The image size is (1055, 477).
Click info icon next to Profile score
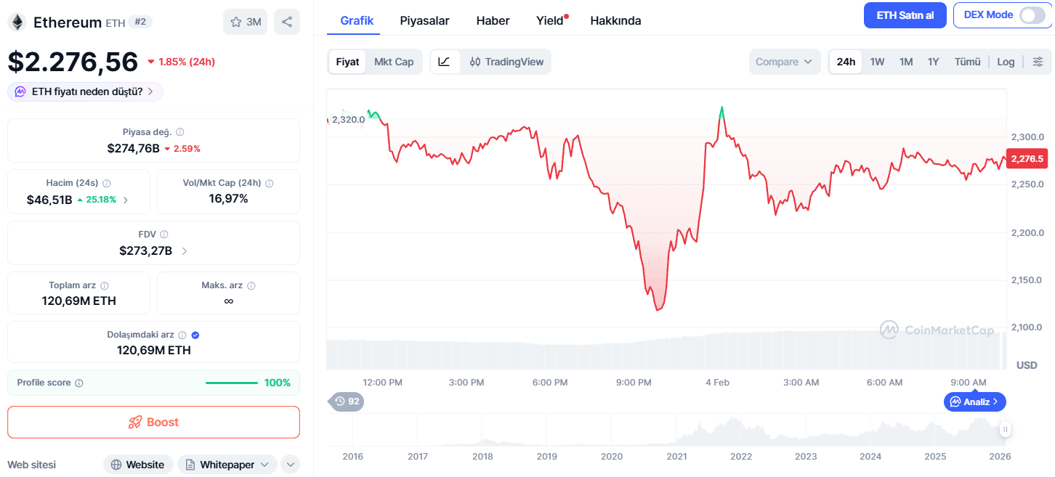79,383
